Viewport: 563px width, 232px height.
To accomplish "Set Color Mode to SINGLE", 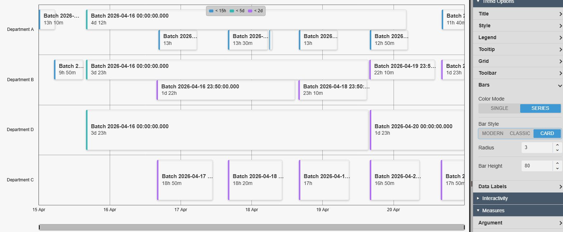I will [499, 108].
